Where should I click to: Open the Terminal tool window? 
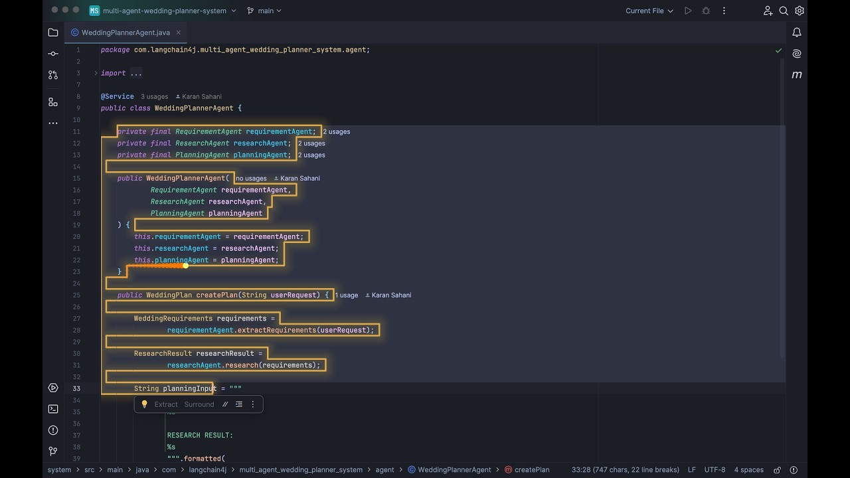coord(53,409)
